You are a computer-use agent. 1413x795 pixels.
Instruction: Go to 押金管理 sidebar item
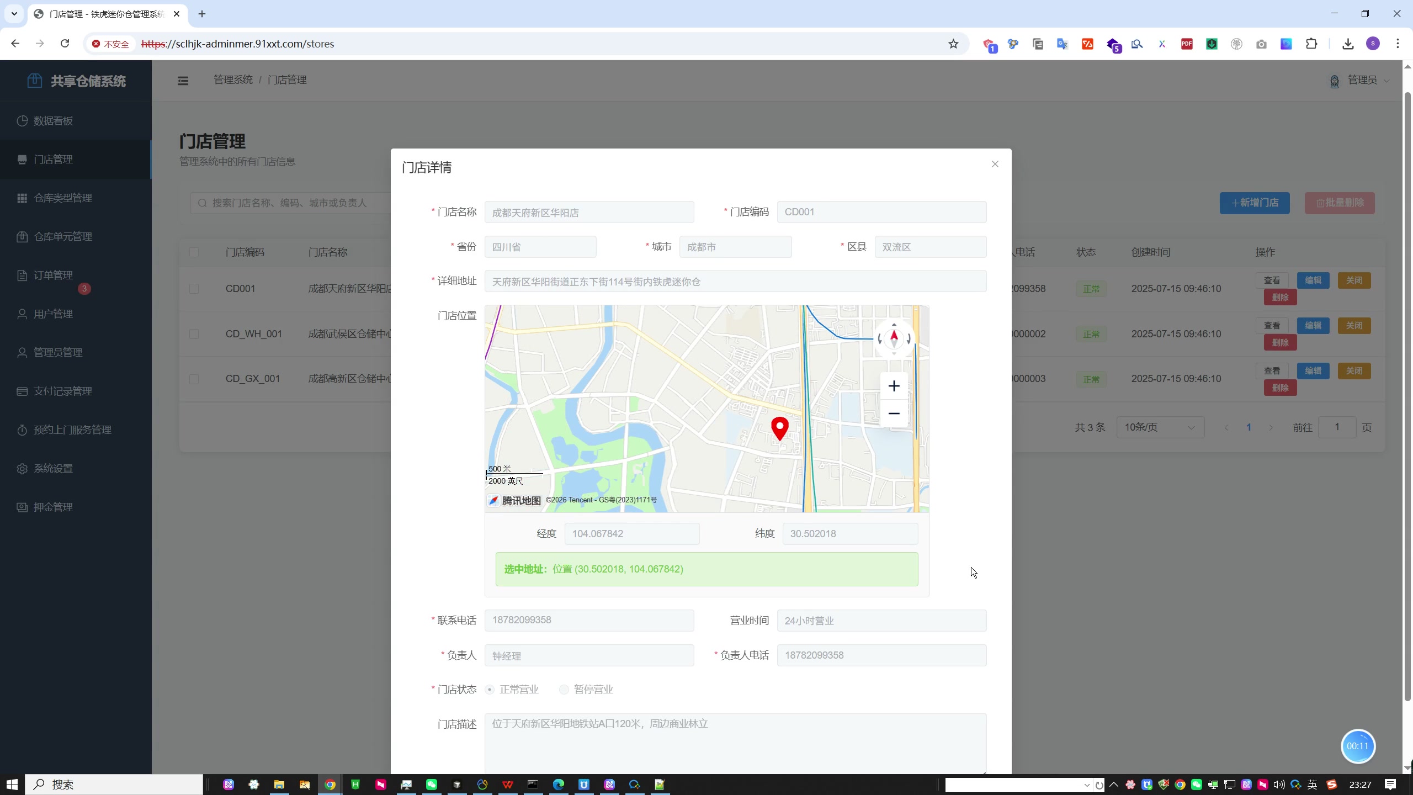[53, 507]
